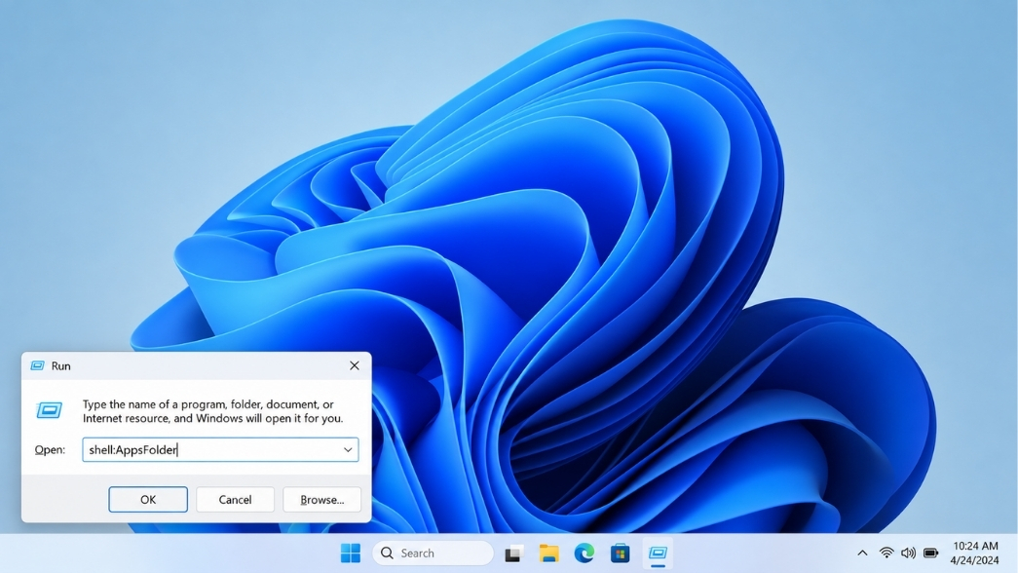The width and height of the screenshot is (1018, 573).
Task: Click the date 4/24/2024 in tray
Action: [x=974, y=560]
